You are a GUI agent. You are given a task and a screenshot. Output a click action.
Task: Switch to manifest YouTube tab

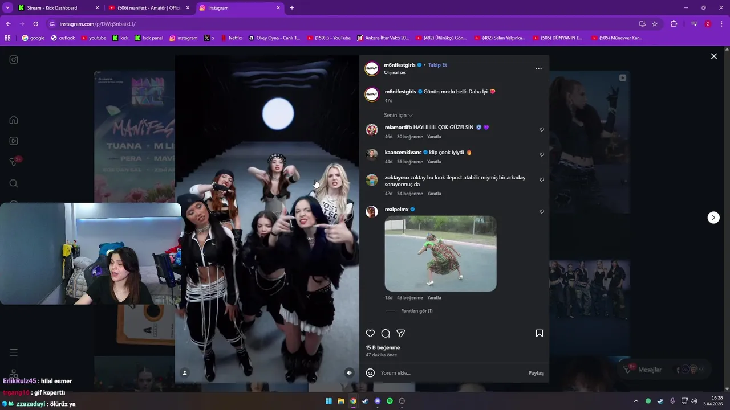coord(149,8)
